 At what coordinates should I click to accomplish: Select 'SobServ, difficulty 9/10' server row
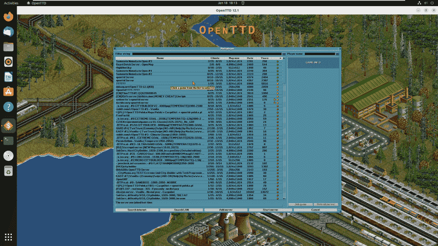point(199,195)
